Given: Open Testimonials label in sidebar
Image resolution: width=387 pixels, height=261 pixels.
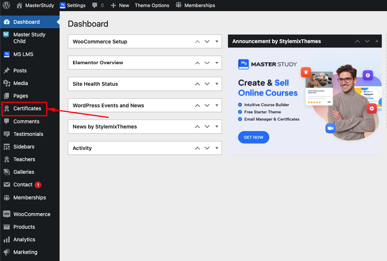Looking at the screenshot, I should (28, 134).
